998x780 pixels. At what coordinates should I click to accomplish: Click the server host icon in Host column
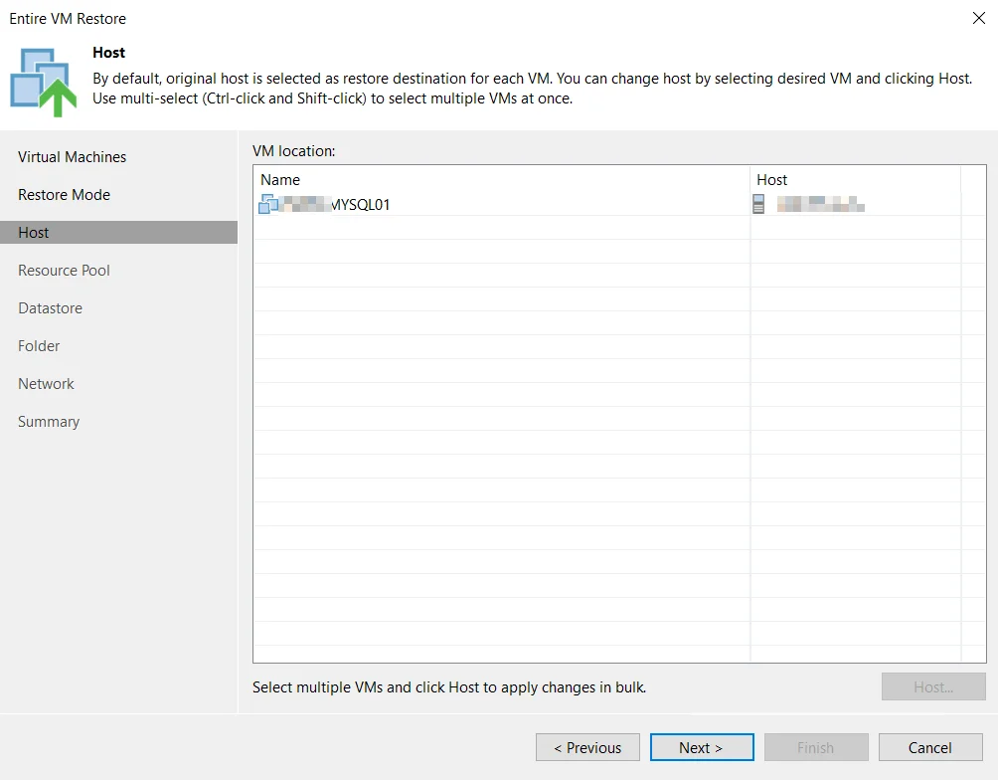point(758,204)
